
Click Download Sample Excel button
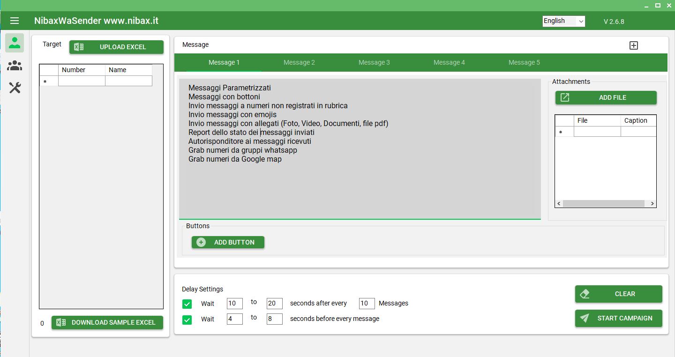pos(107,322)
